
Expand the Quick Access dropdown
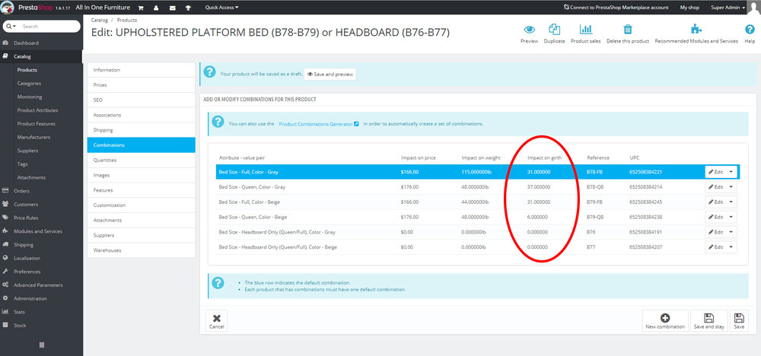click(x=221, y=8)
